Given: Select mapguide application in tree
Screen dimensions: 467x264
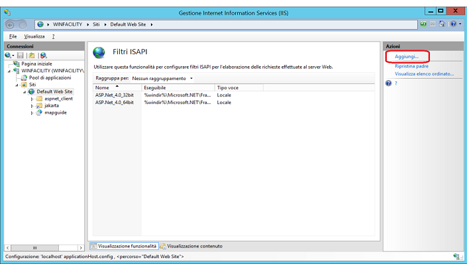Looking at the screenshot, I should coord(56,112).
